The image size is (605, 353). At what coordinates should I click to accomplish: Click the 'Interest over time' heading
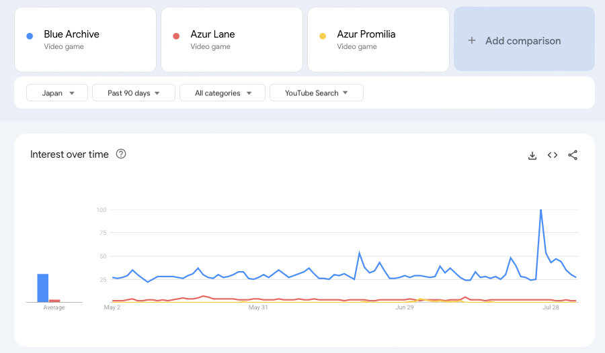(x=69, y=154)
